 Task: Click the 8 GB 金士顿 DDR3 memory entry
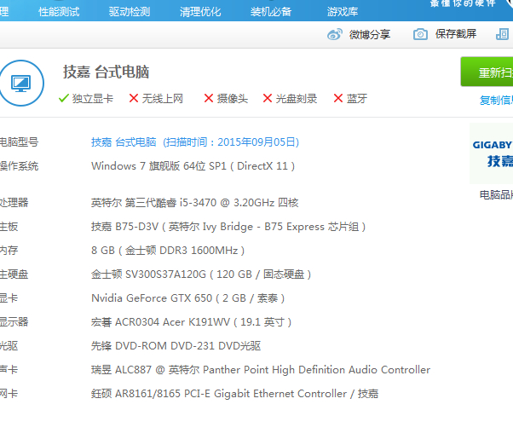click(x=168, y=251)
